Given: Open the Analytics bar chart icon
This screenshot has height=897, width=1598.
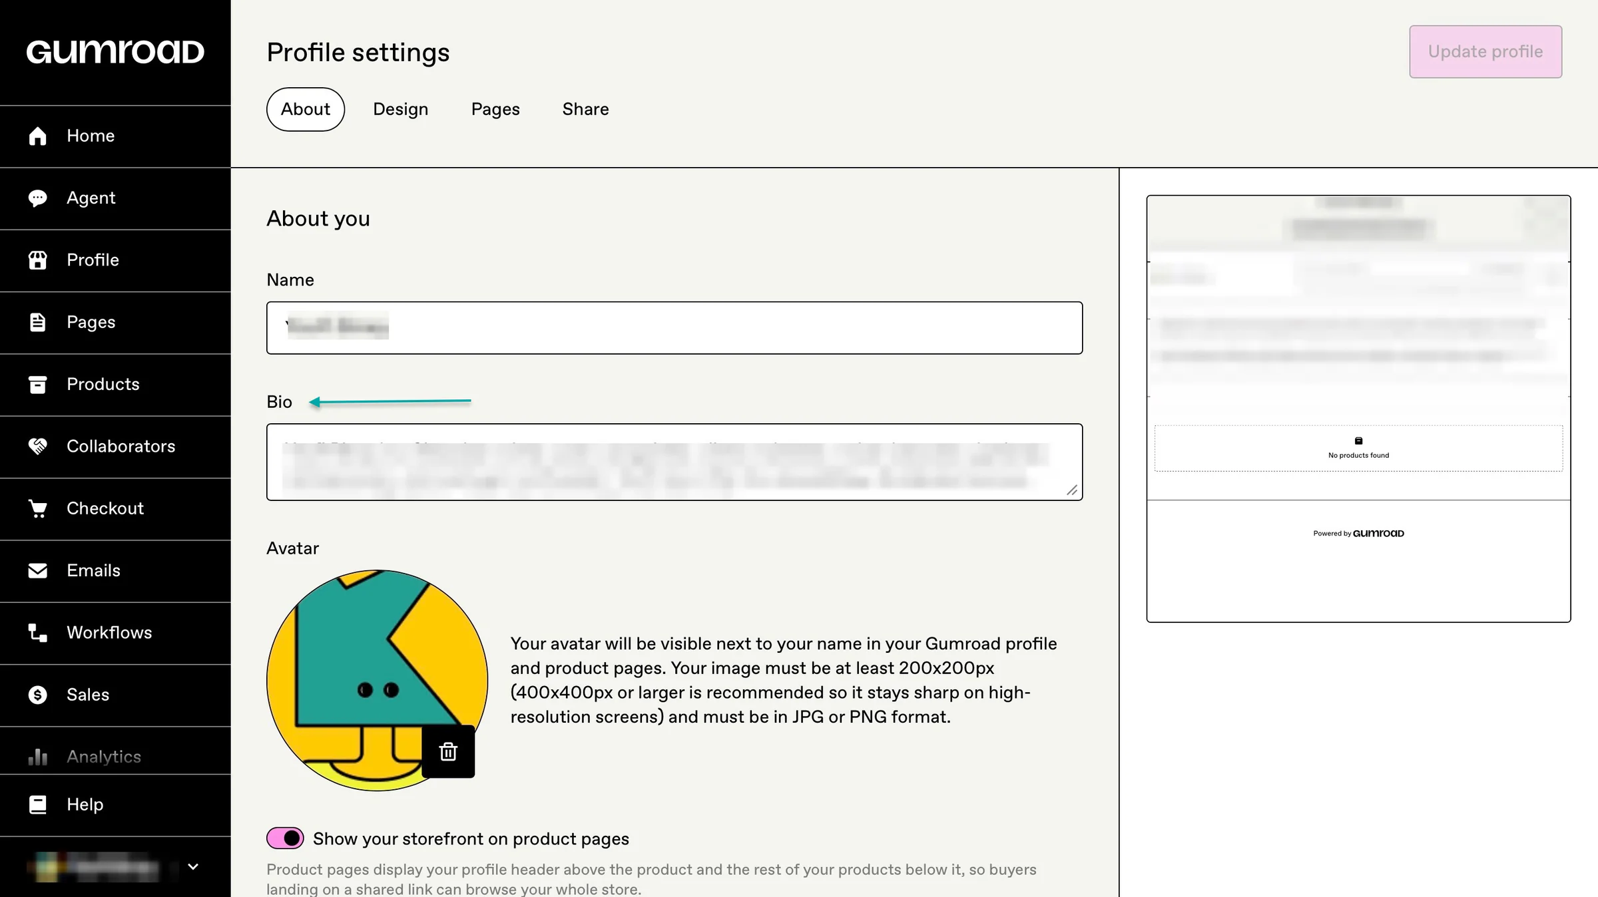Looking at the screenshot, I should pos(38,757).
